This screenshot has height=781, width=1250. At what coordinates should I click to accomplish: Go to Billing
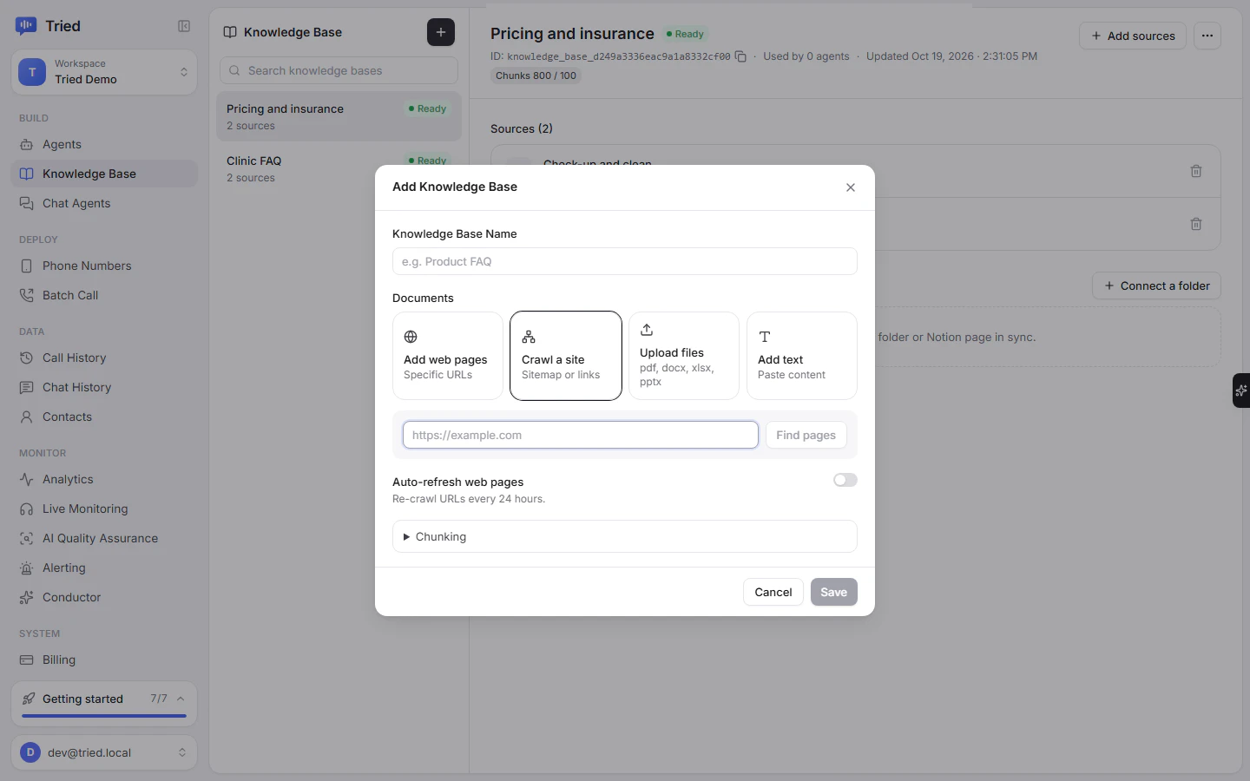104,660
